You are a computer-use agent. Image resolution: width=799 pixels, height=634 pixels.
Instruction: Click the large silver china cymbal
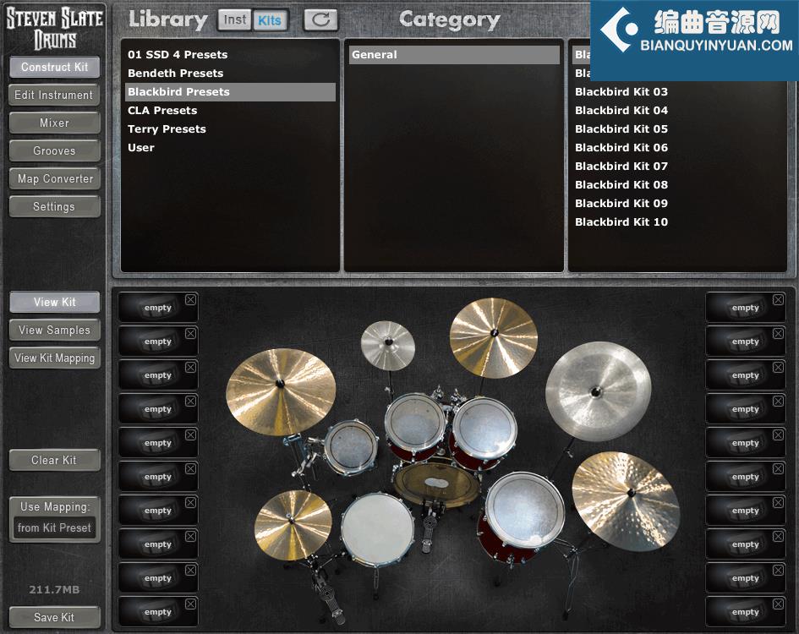coord(598,391)
